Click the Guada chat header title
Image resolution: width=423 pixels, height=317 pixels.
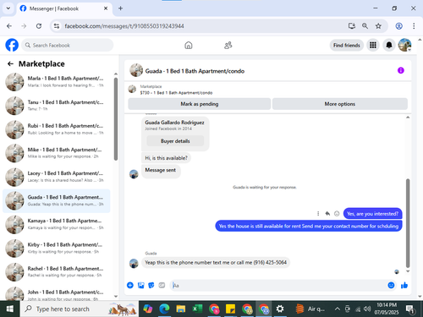pyautogui.click(x=195, y=71)
